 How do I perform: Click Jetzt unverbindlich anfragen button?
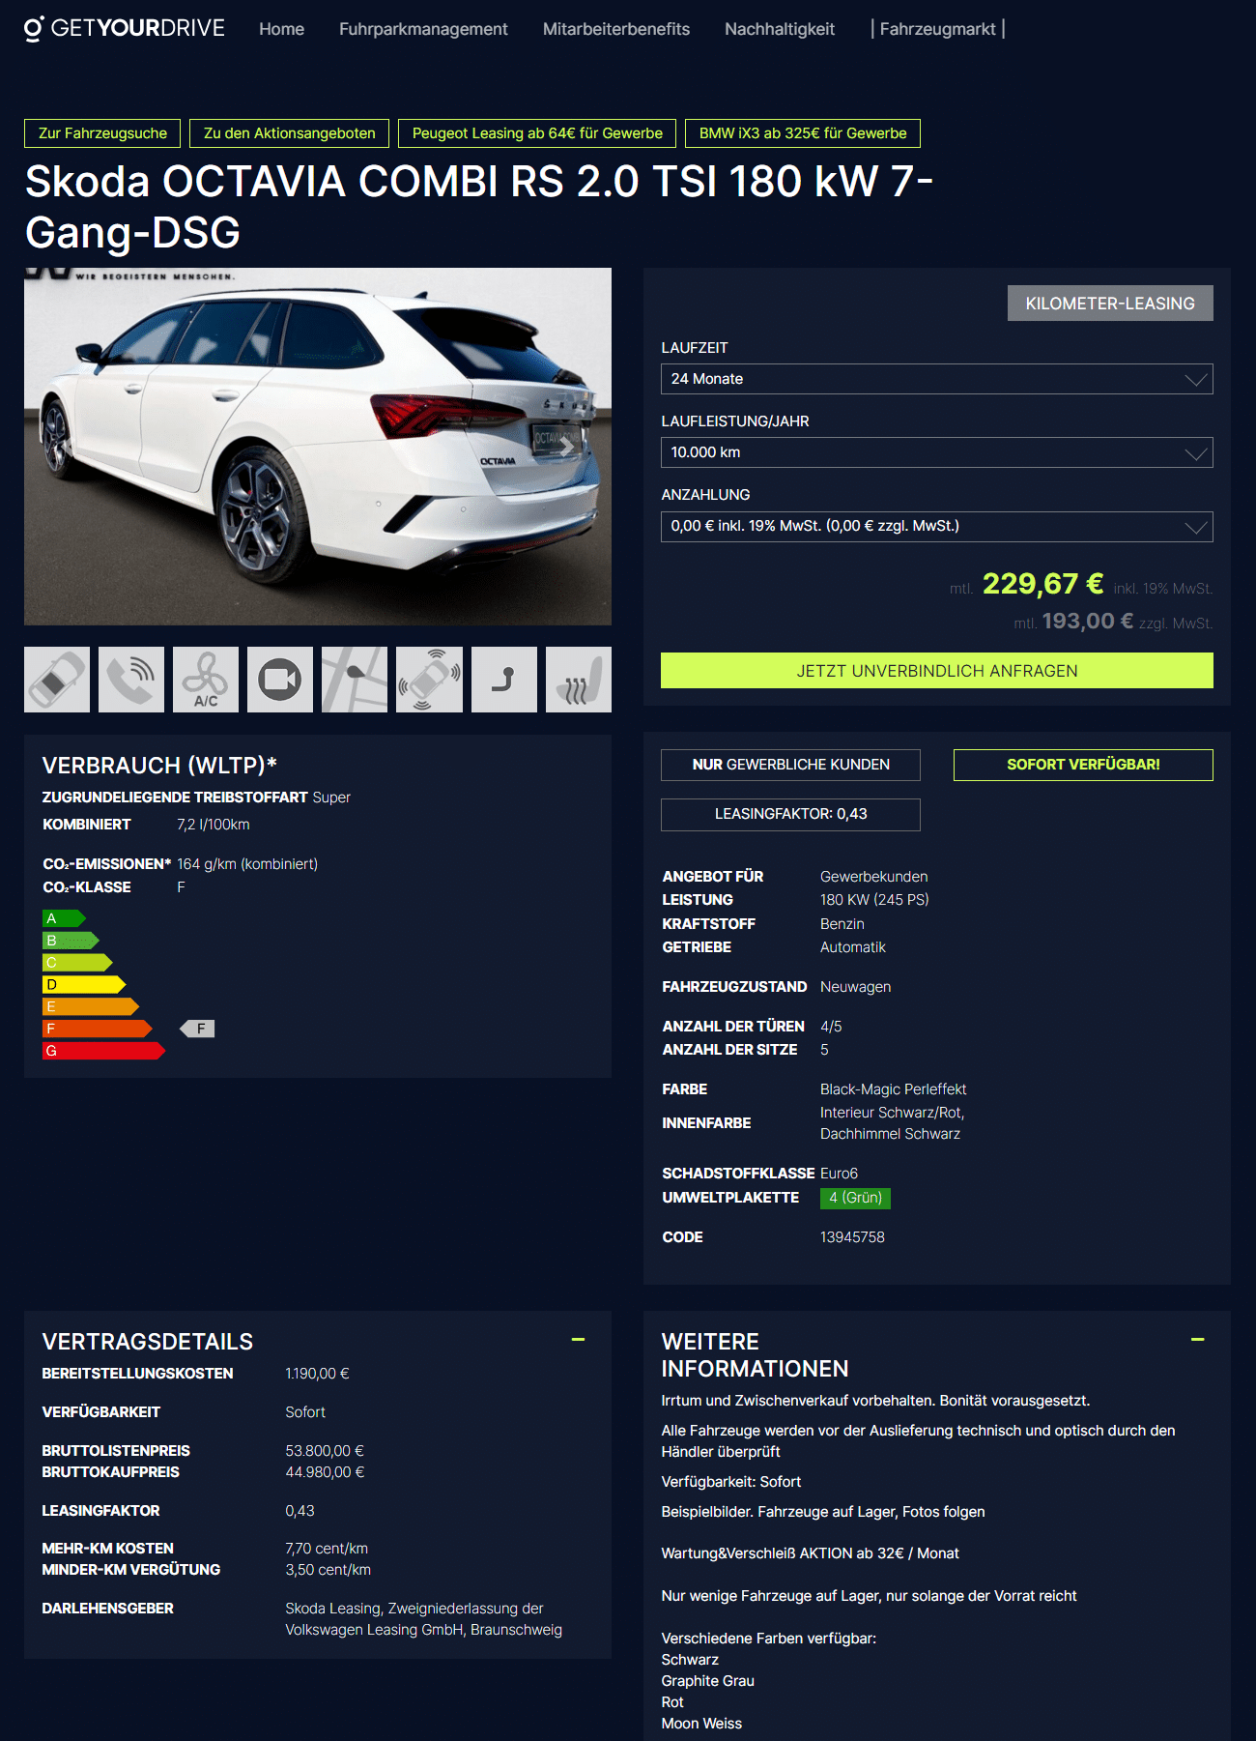pos(937,671)
